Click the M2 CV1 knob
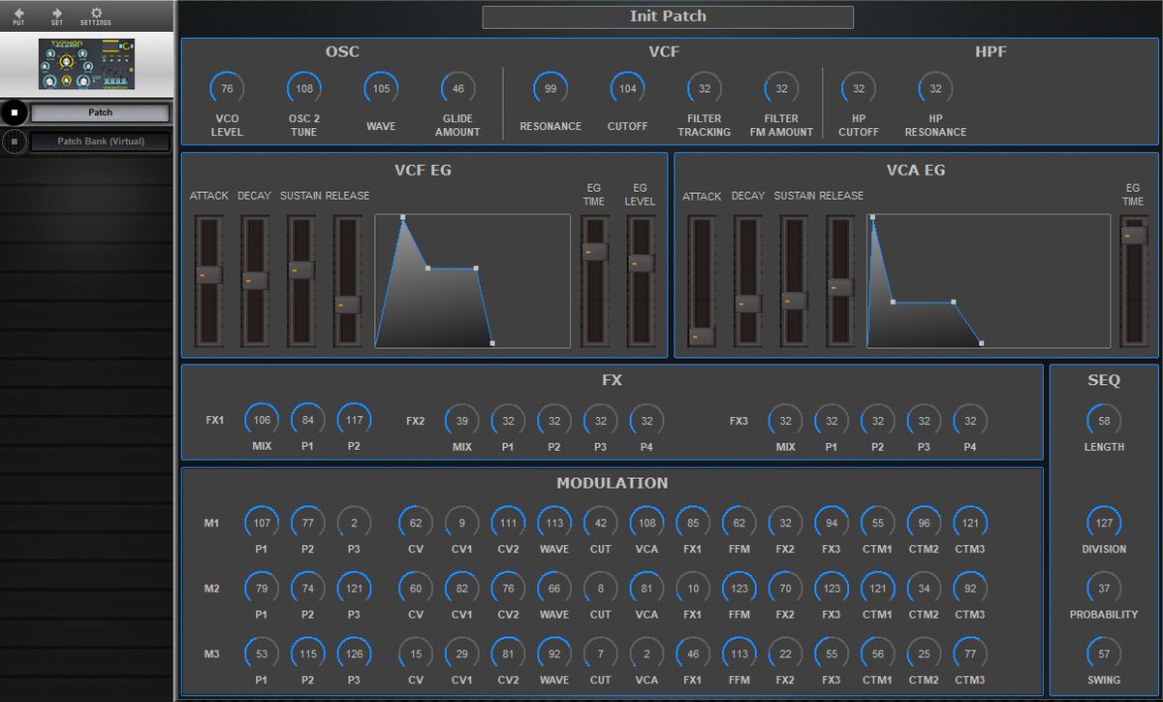The image size is (1163, 702). pyautogui.click(x=462, y=589)
